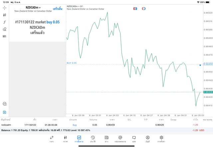Tap the red-blue circular chart icon
Image resolution: width=213 pixels, height=148 pixels.
(144, 9)
